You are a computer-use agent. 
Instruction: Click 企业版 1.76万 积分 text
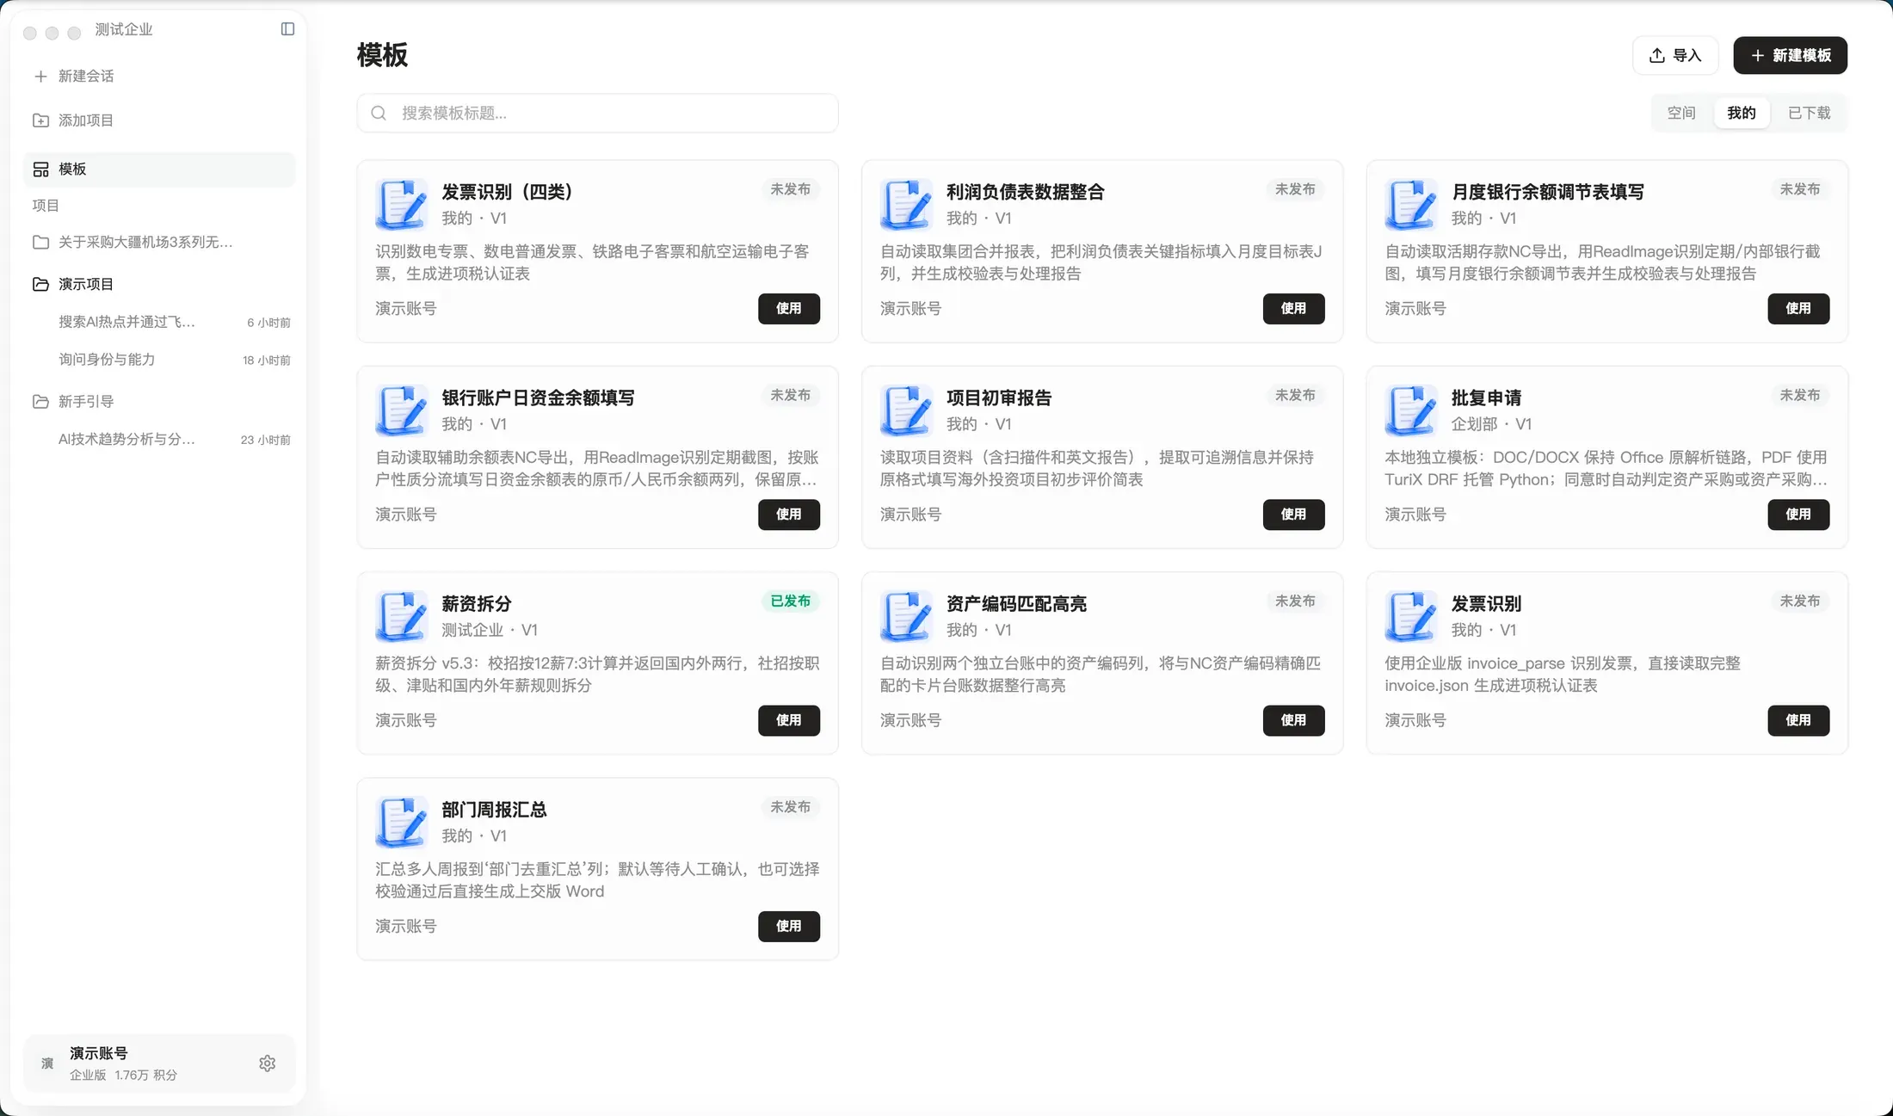124,1076
